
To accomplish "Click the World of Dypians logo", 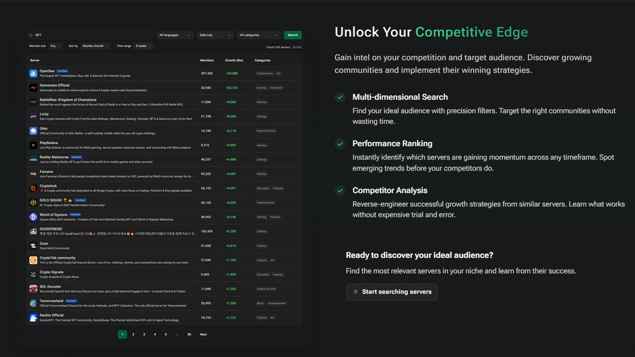I will click(x=33, y=217).
